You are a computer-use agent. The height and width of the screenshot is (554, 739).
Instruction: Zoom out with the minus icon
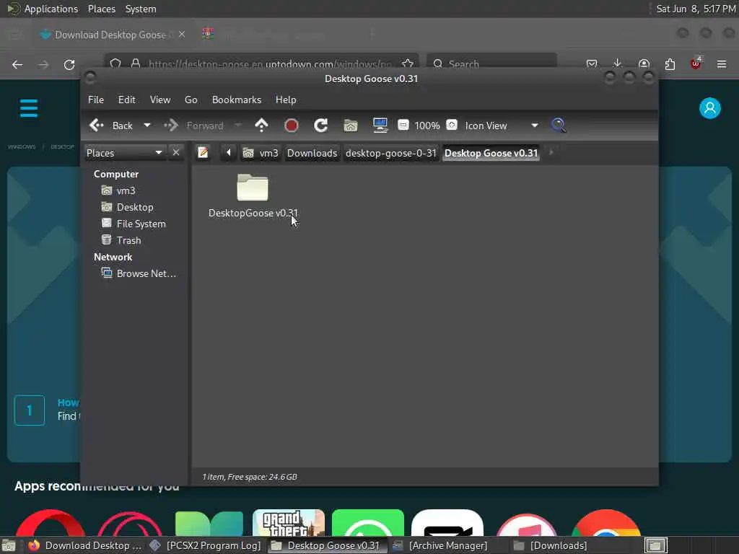[x=403, y=126]
